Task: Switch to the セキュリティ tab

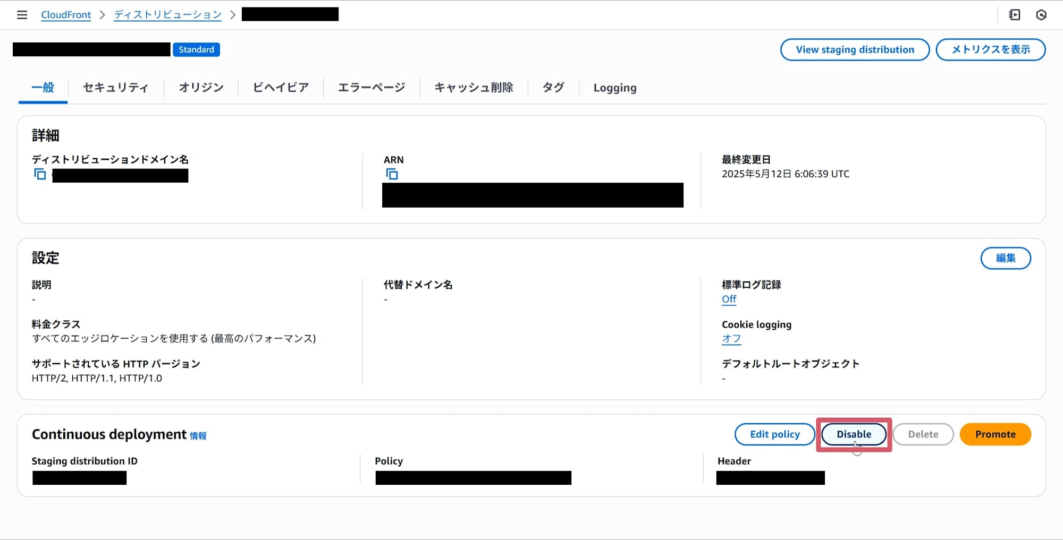Action: (115, 88)
